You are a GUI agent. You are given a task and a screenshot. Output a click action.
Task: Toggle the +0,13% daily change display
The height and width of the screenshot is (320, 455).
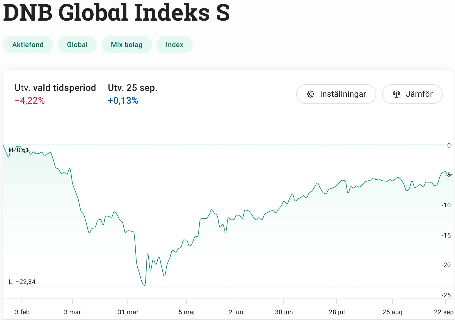[123, 100]
